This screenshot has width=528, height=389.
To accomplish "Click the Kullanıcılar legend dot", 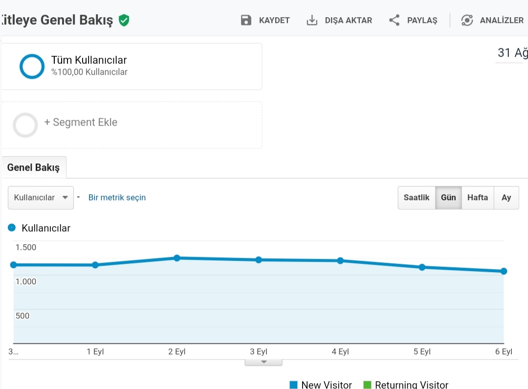I will click(12, 228).
